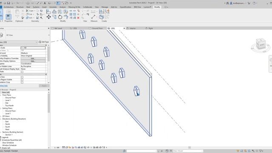
Task: Select the Trim/Extend to Corner tool
Action: pyautogui.click(x=66, y=17)
